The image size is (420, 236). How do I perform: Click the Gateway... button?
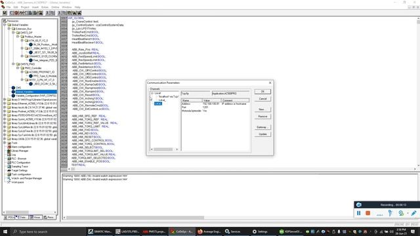(x=262, y=127)
